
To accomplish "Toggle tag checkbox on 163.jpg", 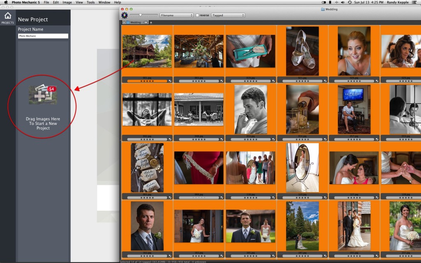I will [222, 256].
